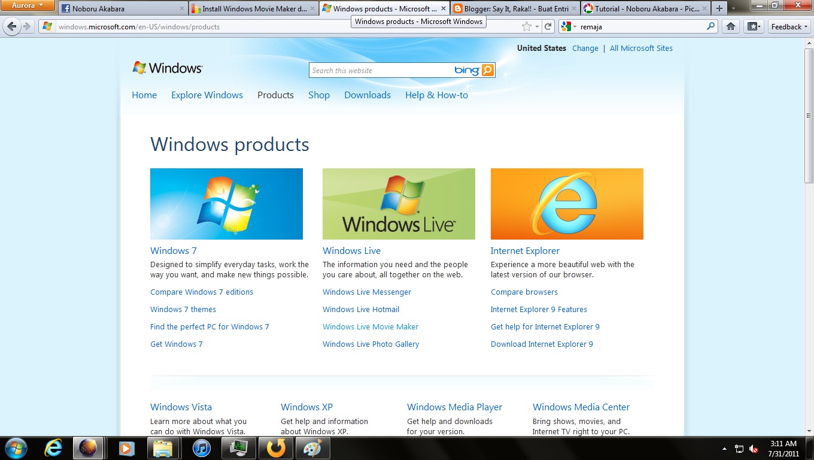Open Windows Live Movie Maker link
The image size is (814, 460).
370,327
